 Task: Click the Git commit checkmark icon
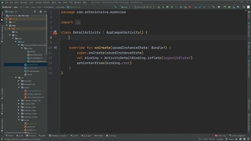(204, 7)
